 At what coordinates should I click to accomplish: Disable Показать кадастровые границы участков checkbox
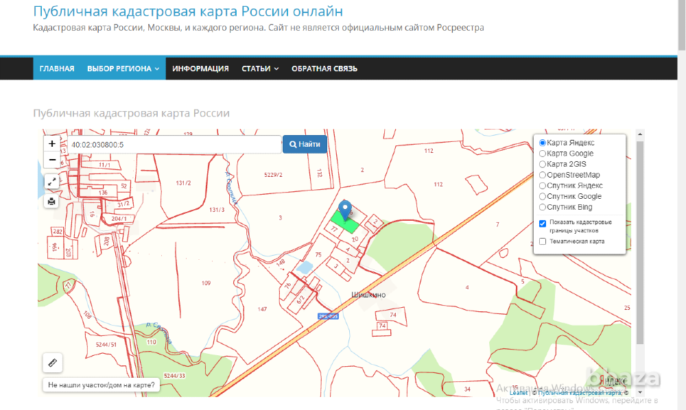click(x=542, y=224)
